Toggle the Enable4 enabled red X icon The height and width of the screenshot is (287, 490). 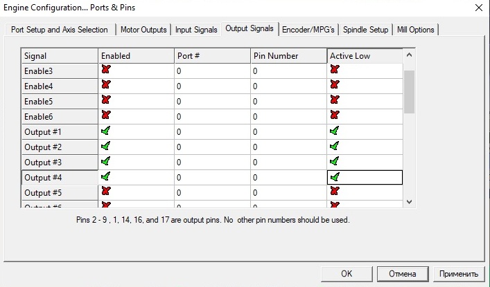pos(106,85)
